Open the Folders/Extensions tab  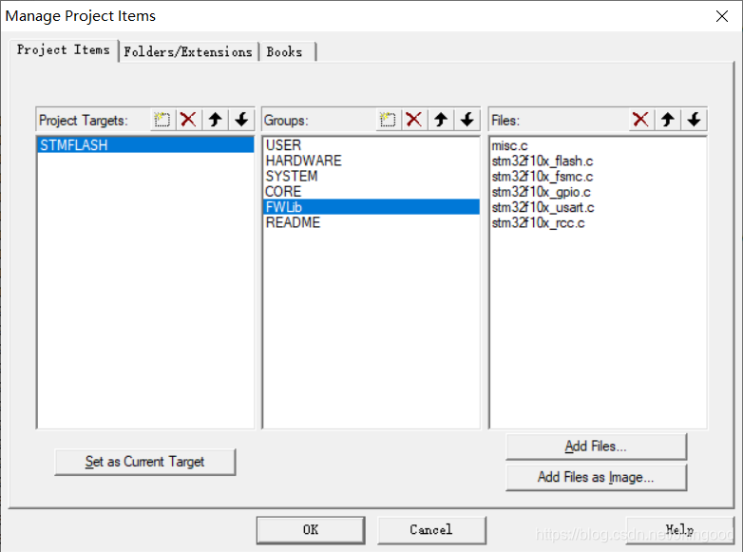pyautogui.click(x=188, y=51)
